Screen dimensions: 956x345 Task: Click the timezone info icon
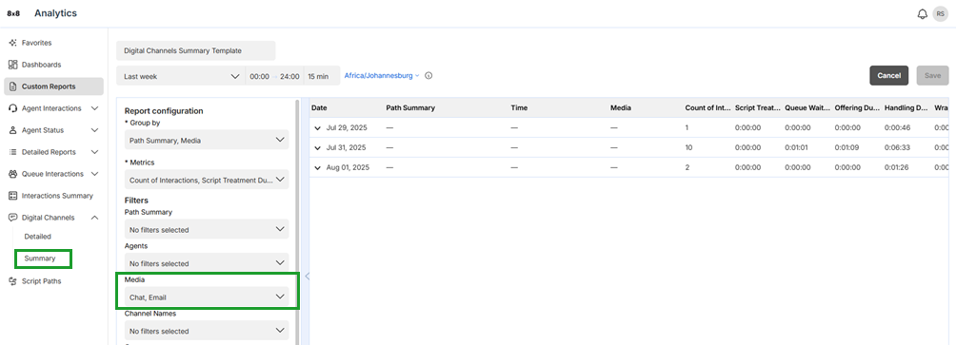tap(428, 76)
